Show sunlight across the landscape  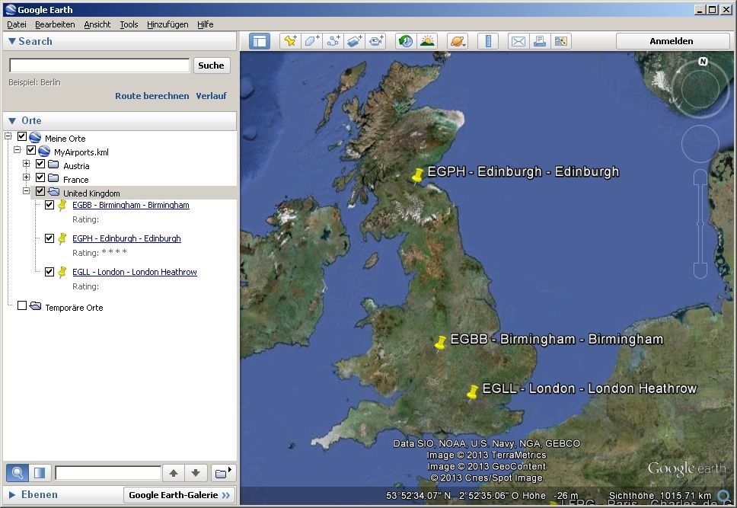click(427, 41)
